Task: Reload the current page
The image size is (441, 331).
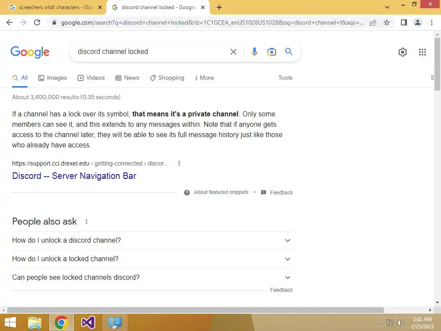Action: point(37,22)
